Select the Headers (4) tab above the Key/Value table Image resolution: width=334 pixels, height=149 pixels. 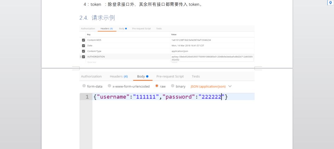(x=107, y=28)
